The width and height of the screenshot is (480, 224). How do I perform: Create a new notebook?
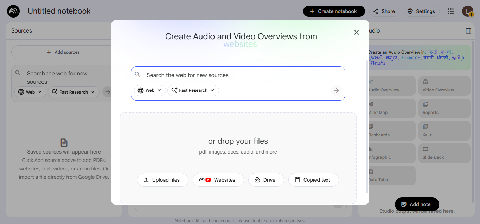pos(334,11)
